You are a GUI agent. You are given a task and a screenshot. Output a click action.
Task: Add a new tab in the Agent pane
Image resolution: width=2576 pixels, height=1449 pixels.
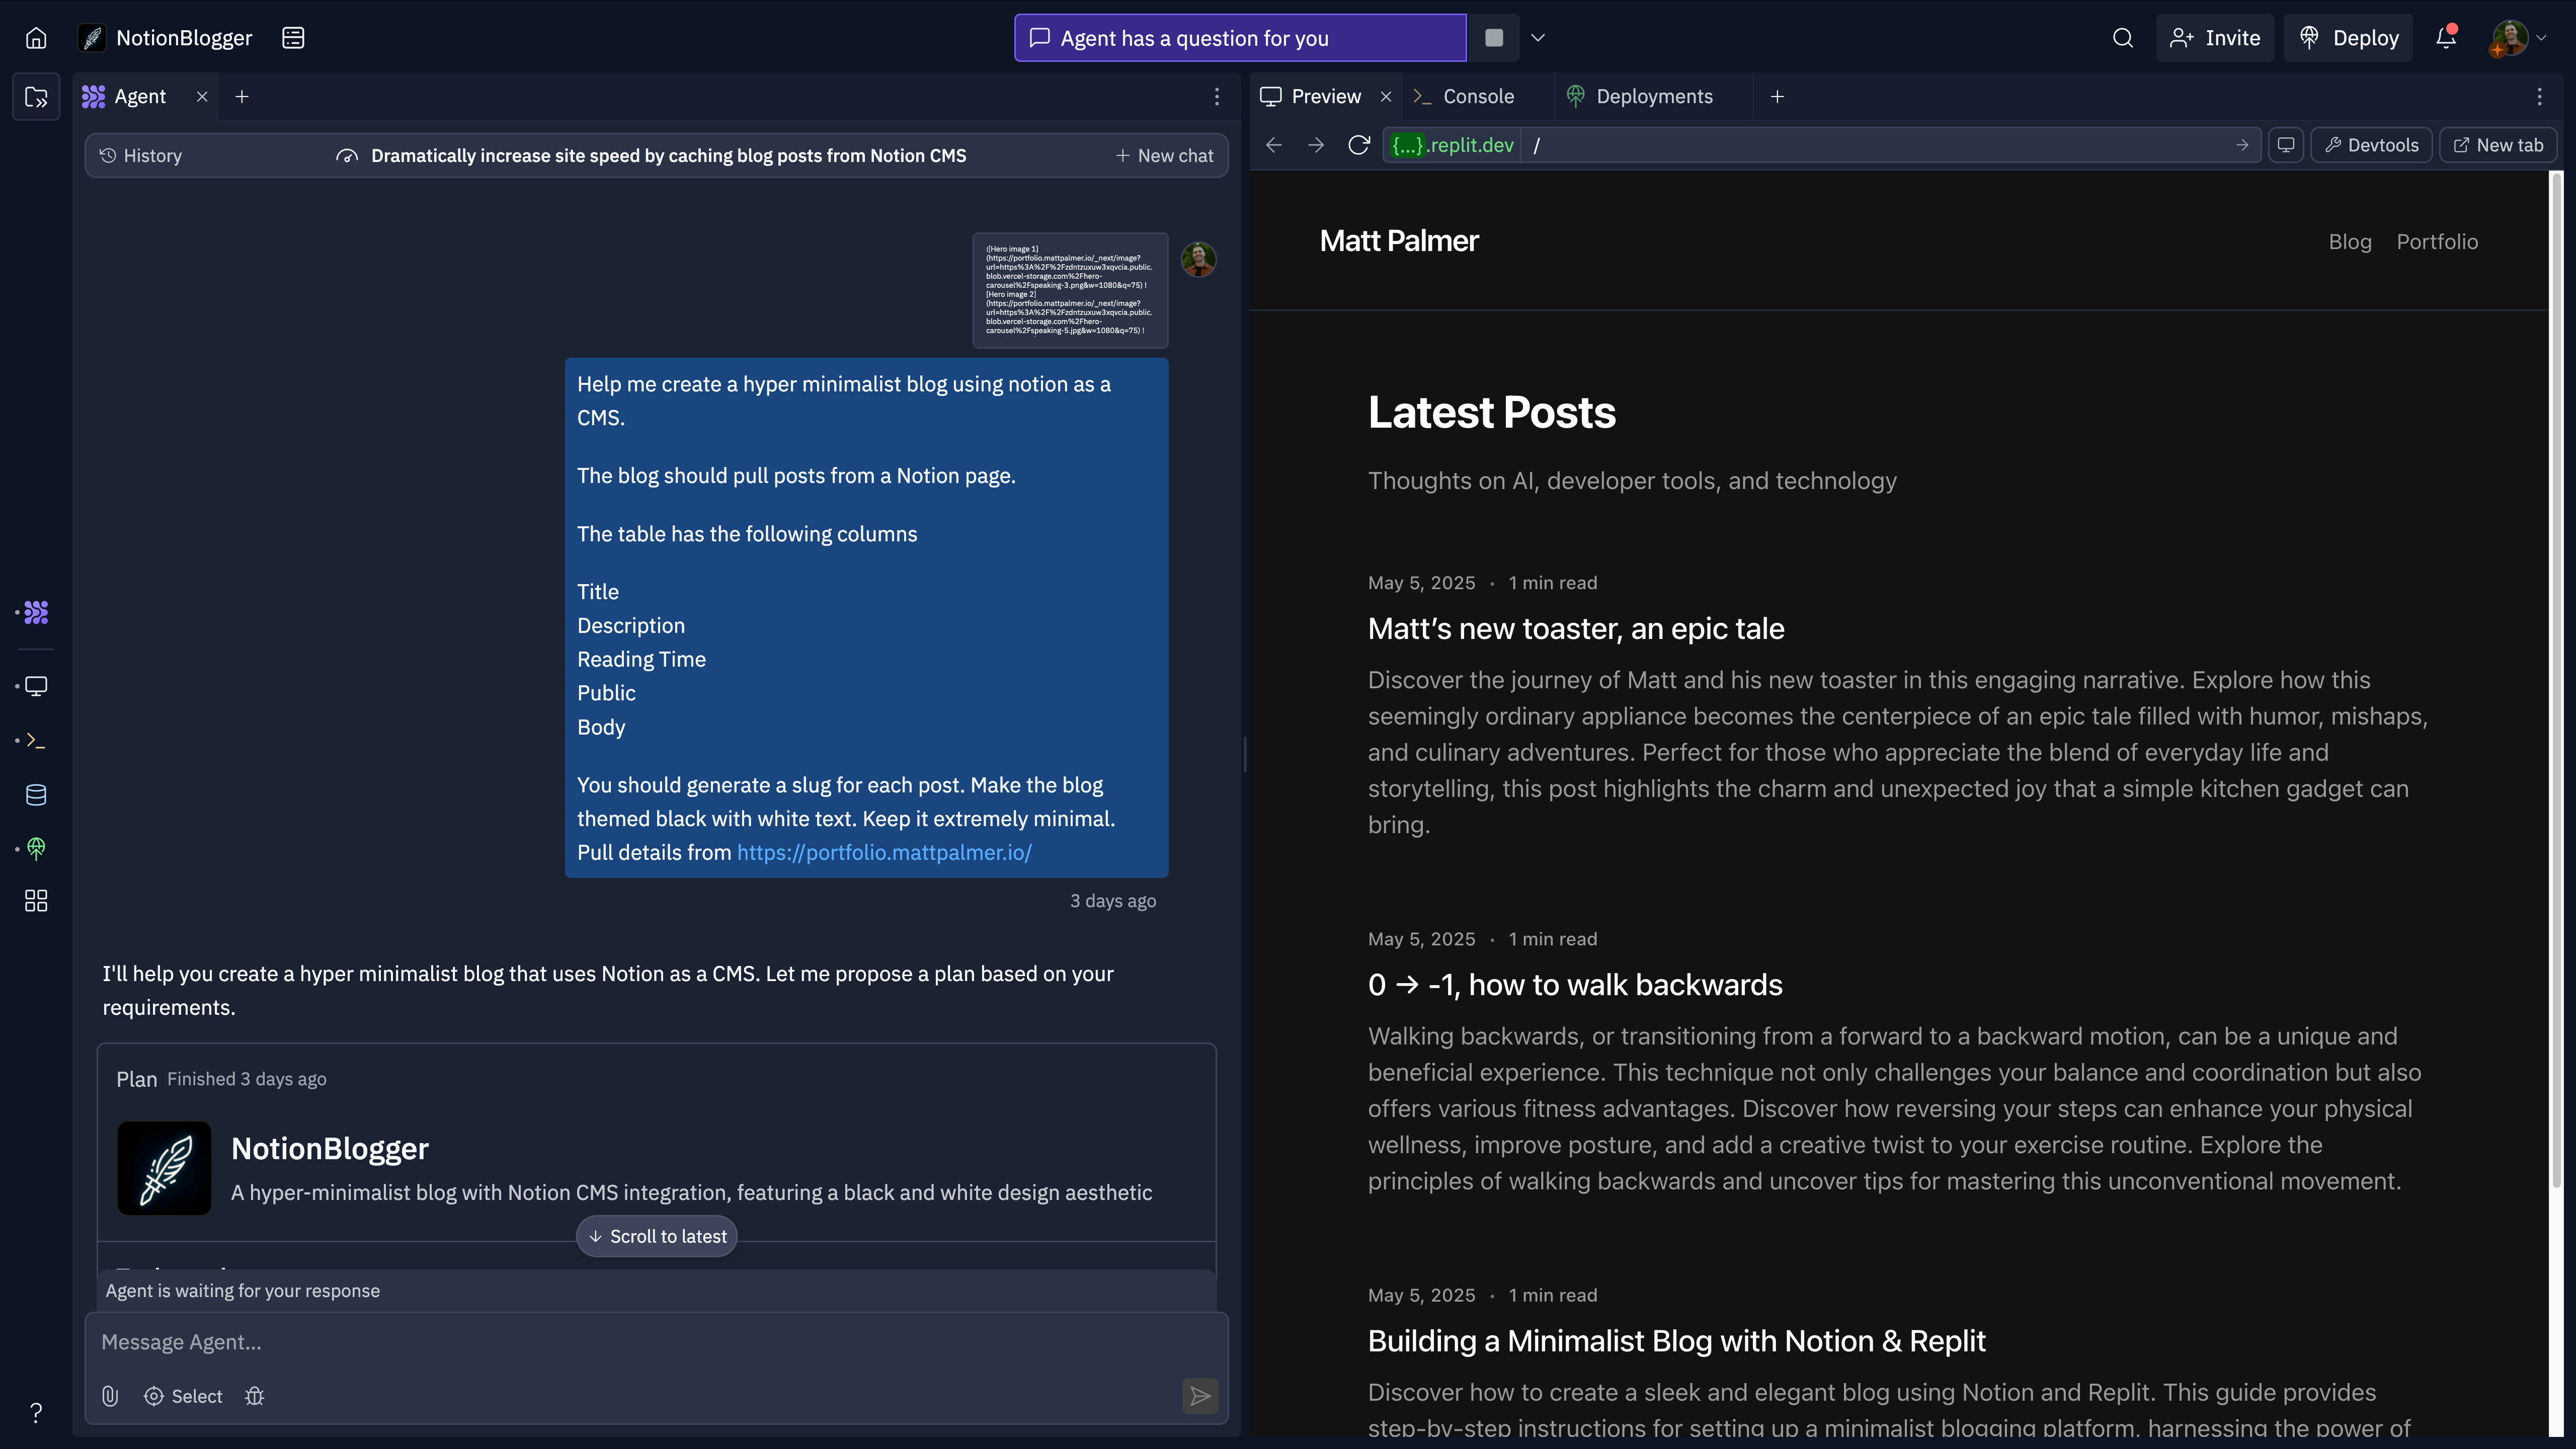[242, 97]
